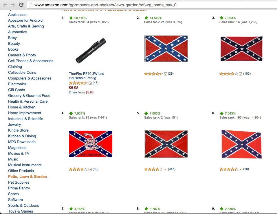Click the browser reload button
Screen dimensions: 277x214
tap(21, 5)
